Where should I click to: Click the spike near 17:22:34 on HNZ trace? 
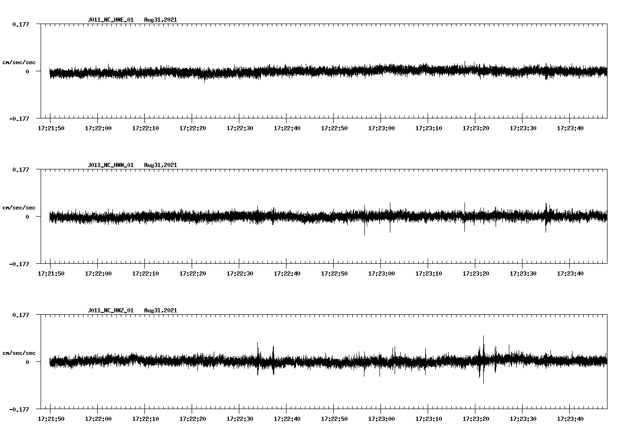(258, 359)
